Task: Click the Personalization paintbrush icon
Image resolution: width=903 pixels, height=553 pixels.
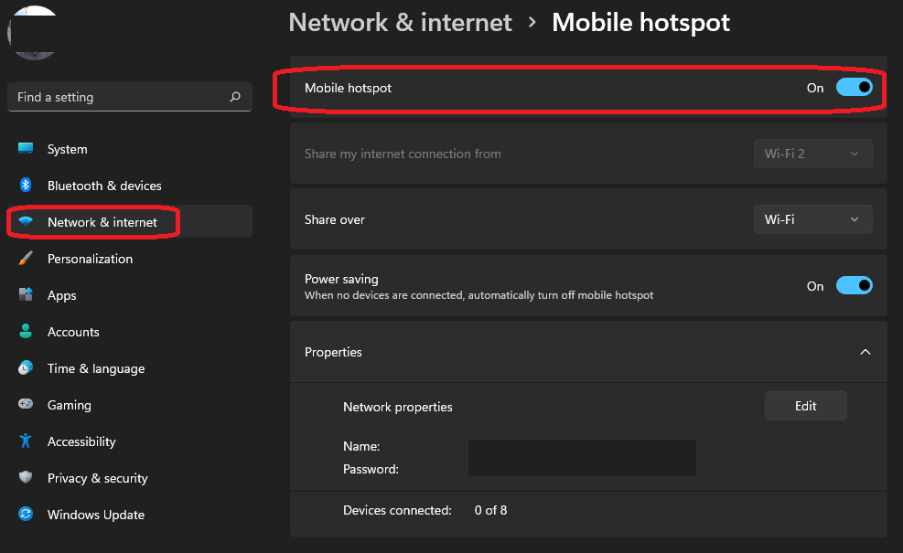Action: (26, 259)
